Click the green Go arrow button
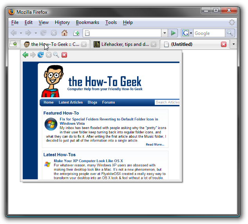The image size is (248, 224). click(x=173, y=33)
